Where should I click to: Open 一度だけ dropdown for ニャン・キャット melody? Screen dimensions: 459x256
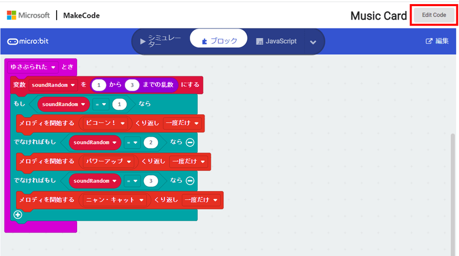(x=201, y=200)
